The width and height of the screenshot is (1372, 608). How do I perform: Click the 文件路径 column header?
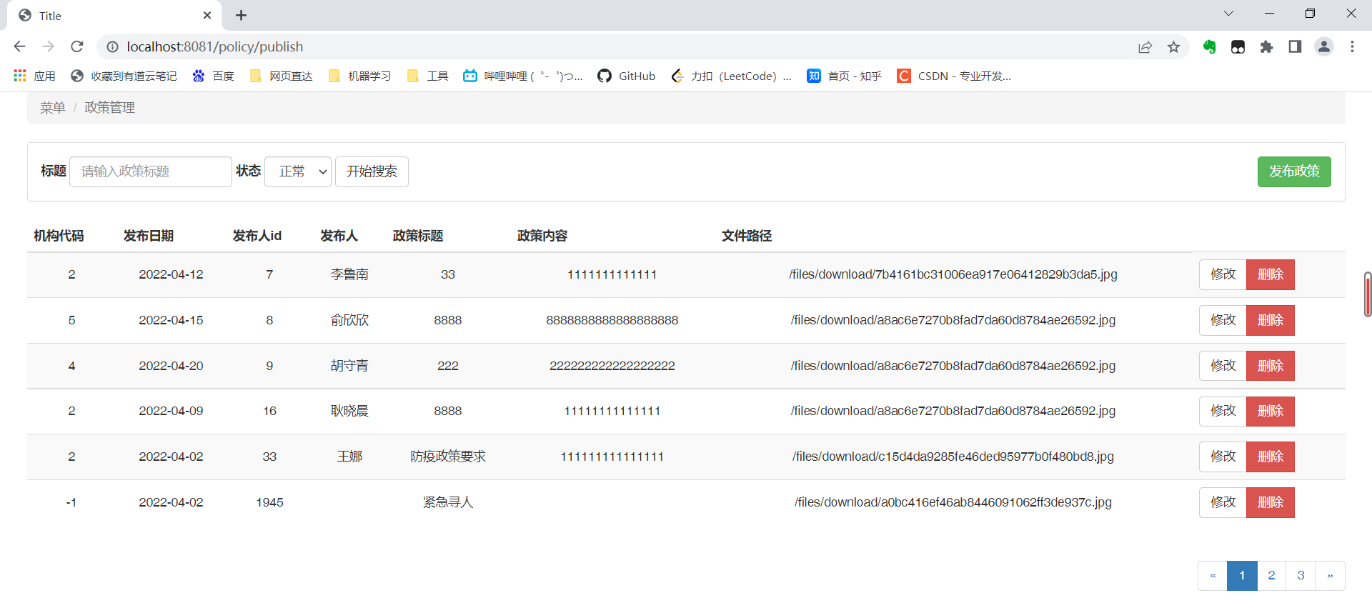[x=747, y=236]
